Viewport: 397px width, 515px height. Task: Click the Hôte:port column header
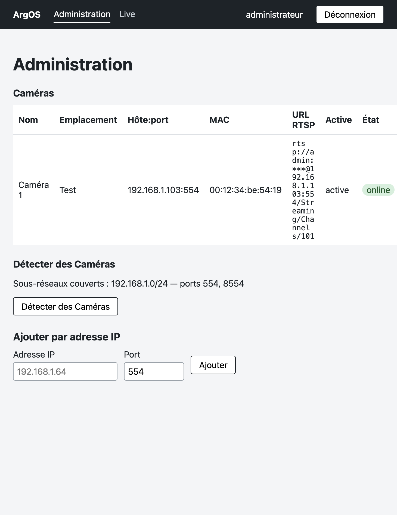point(148,120)
